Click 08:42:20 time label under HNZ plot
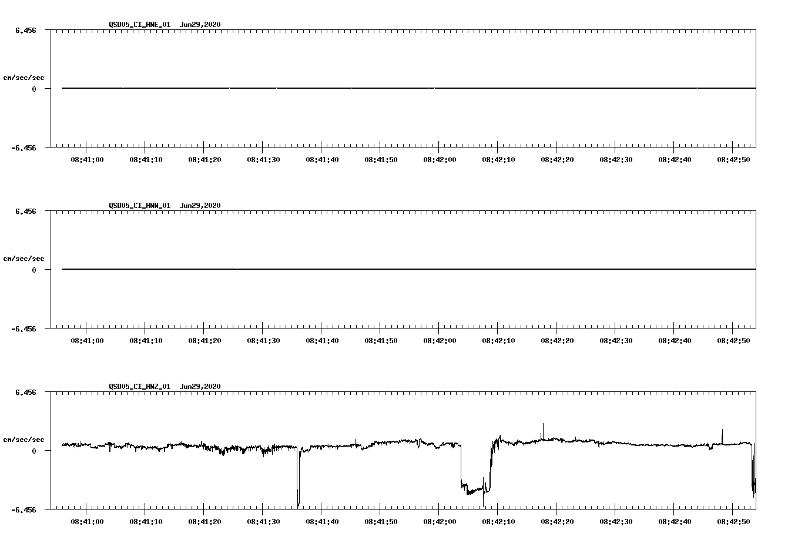Viewport: 798px width, 543px height. (x=557, y=522)
